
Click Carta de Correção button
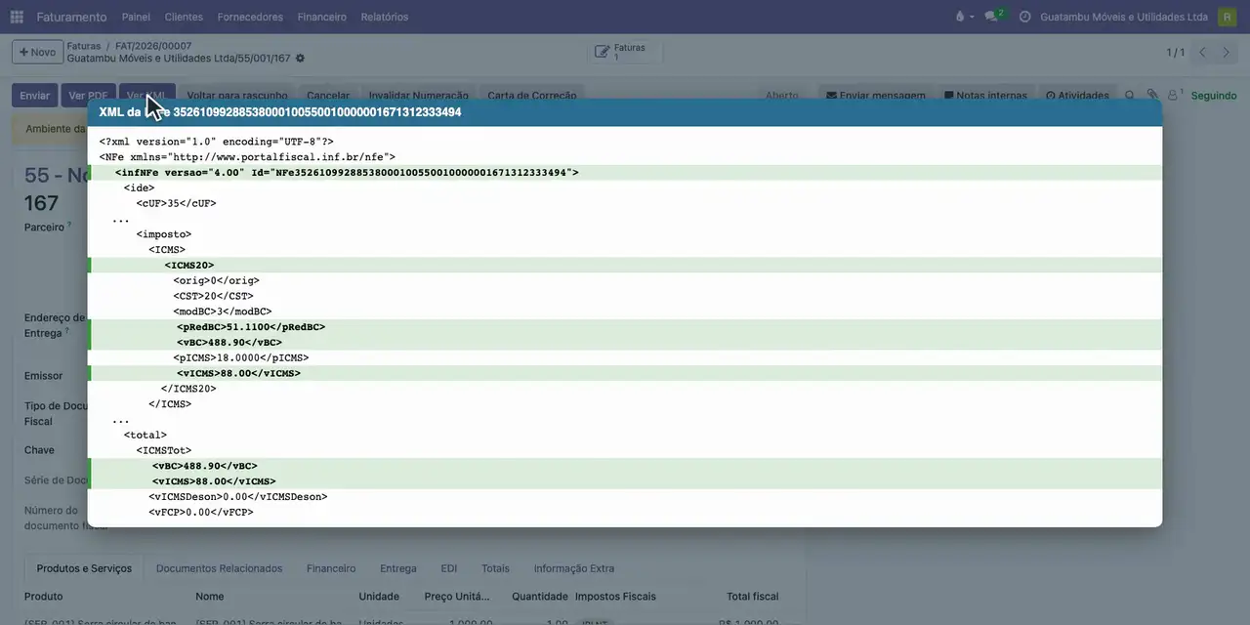tap(532, 96)
